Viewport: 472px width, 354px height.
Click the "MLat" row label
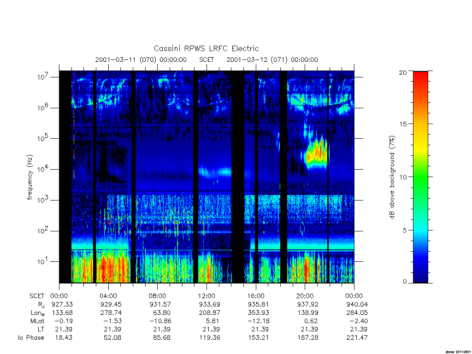click(x=37, y=321)
